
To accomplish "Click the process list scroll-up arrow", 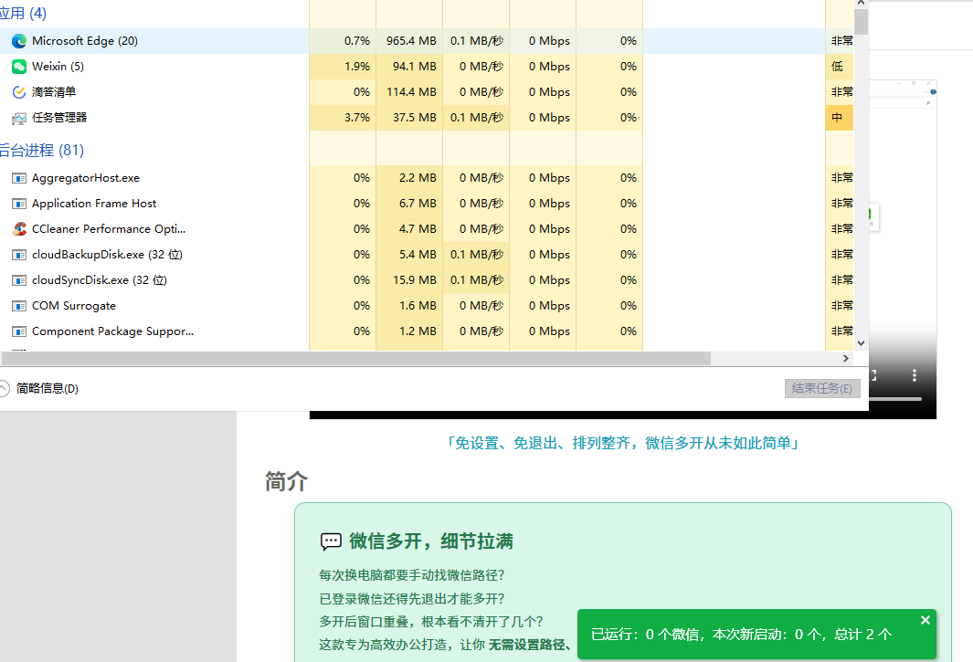I will 861,3.
